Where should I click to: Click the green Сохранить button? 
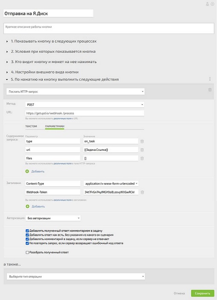tap(202, 293)
